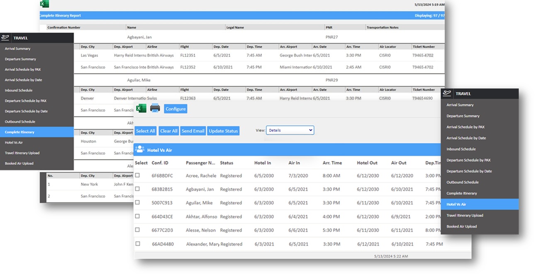Click the Excel icon above Complete Itinerary Report

[x=44, y=4]
